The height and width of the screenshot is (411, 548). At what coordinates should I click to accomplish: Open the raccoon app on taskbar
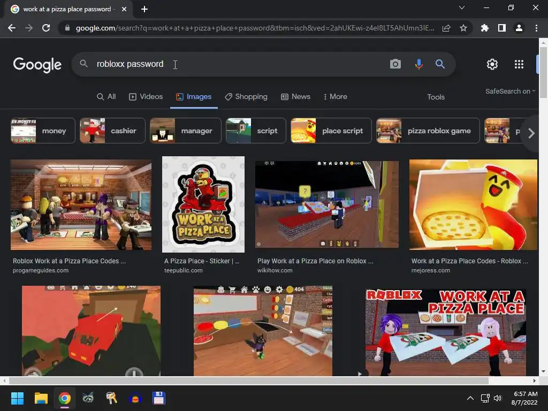click(88, 398)
